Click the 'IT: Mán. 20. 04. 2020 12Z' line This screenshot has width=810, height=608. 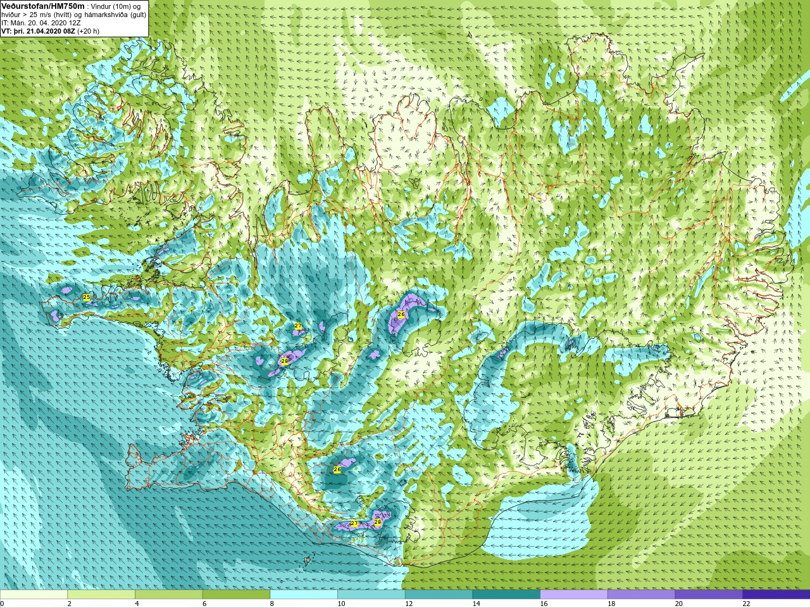coord(41,23)
